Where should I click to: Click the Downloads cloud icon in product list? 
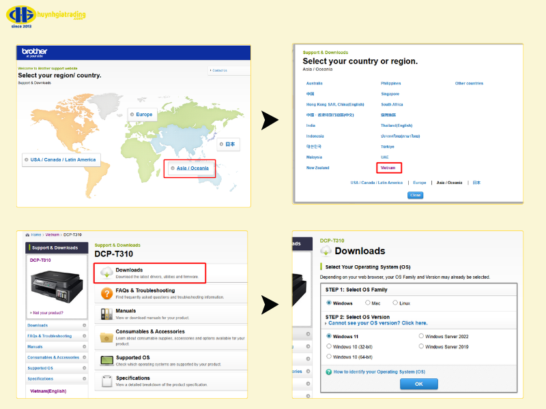[x=106, y=273]
